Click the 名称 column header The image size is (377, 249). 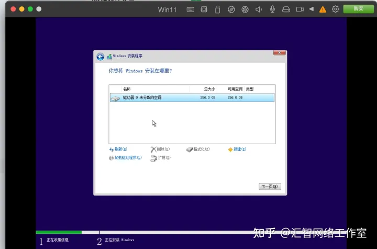tap(127, 89)
